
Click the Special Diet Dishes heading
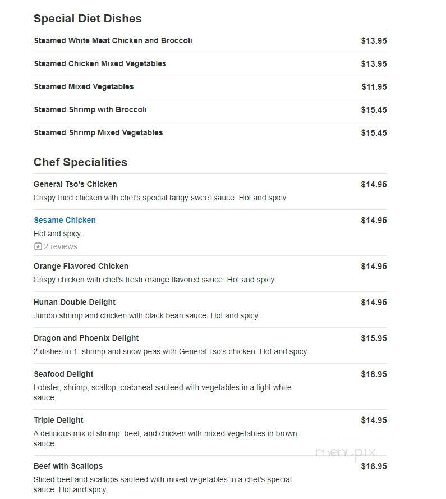tap(88, 19)
